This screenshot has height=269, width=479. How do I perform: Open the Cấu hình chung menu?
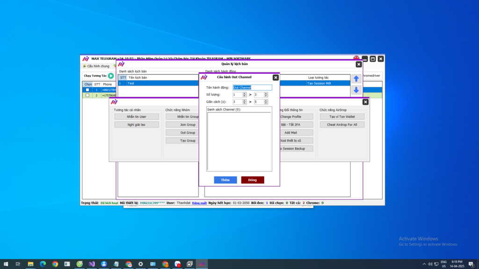pyautogui.click(x=96, y=66)
